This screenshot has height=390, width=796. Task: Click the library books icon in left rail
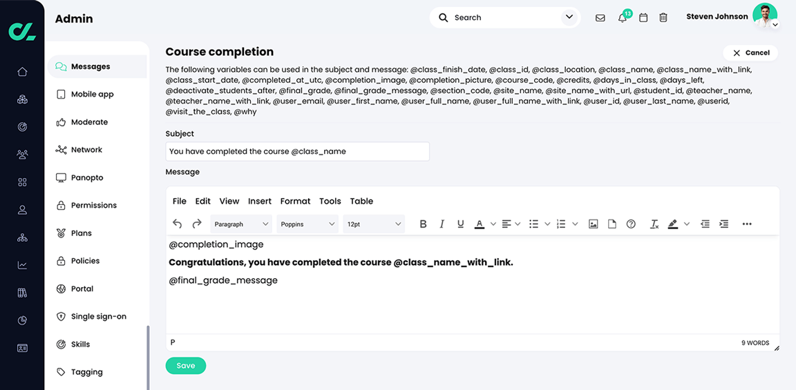tap(22, 293)
